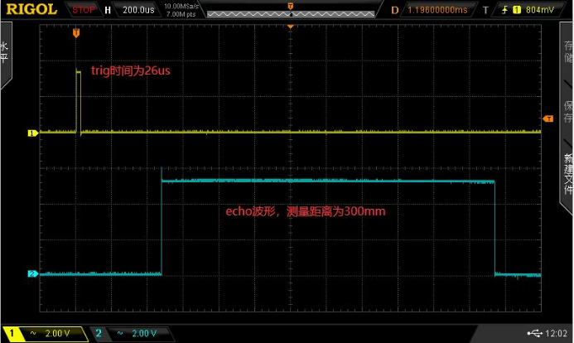Click the 10.00MSa/s sample rate readout

181,7
